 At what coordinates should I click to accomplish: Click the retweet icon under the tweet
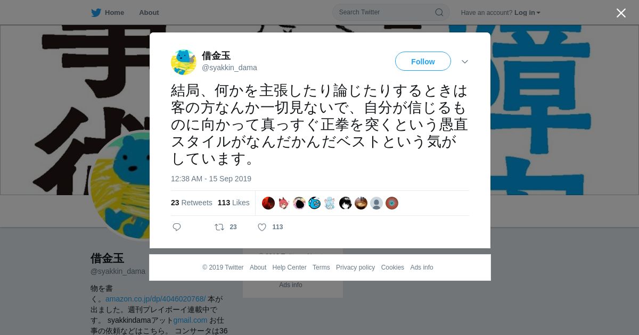pos(219,227)
